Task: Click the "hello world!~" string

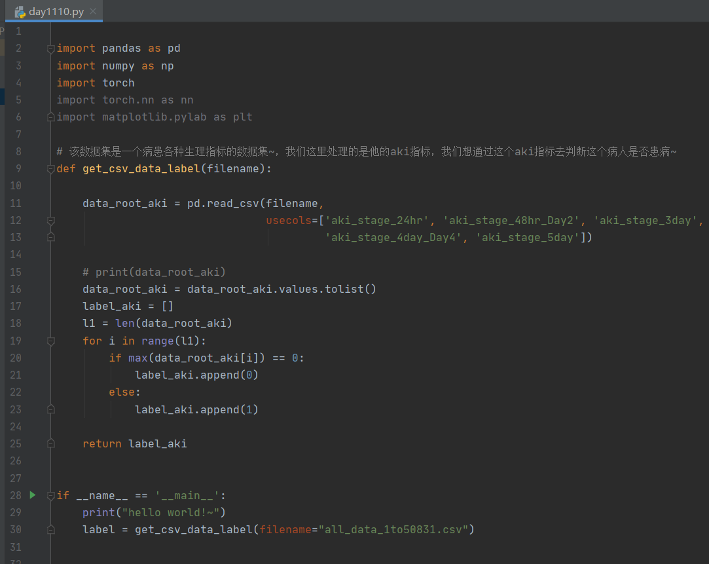Action: click(170, 512)
